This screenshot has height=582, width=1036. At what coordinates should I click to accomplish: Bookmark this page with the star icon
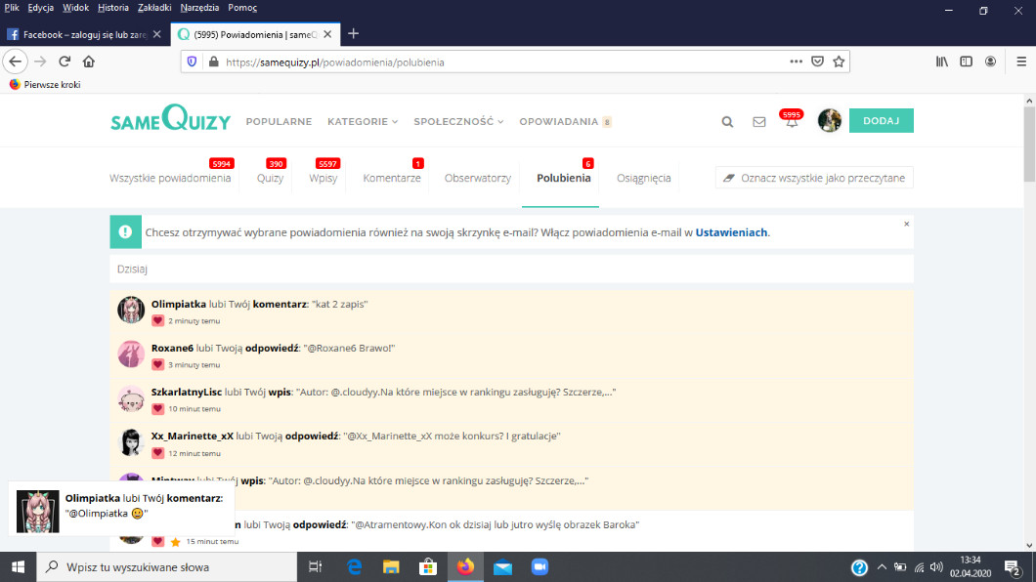click(x=839, y=61)
